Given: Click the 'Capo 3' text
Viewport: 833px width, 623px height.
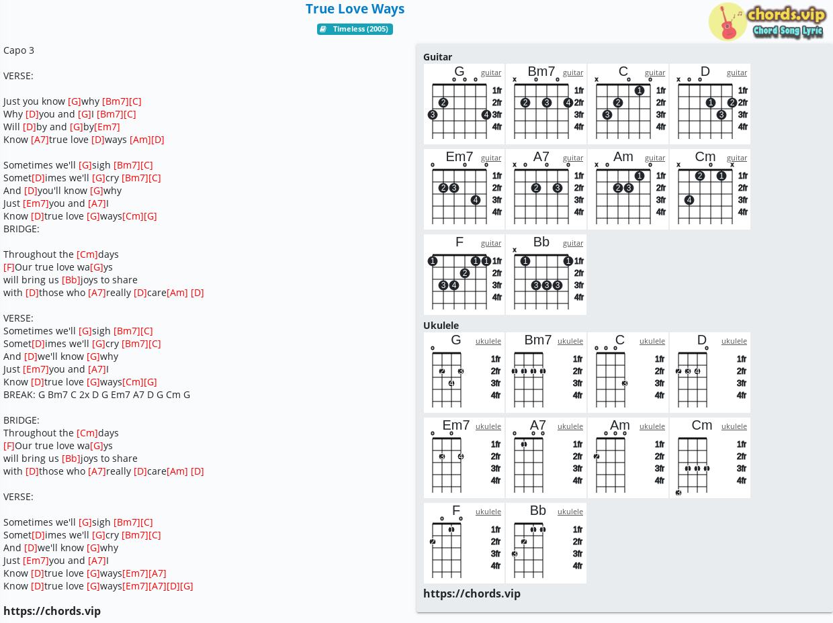Looking at the screenshot, I should click(x=19, y=50).
